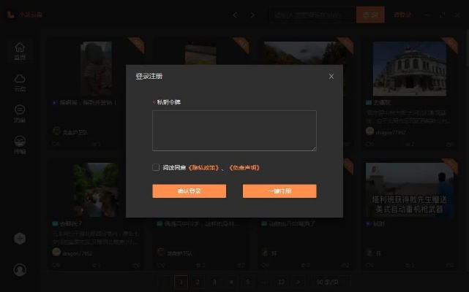
Task: Open the white domed building thumbnail
Action: click(x=410, y=69)
